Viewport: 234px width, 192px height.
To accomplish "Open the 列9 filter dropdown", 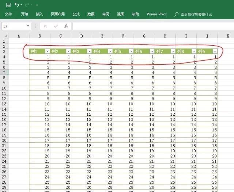I will point(215,51).
